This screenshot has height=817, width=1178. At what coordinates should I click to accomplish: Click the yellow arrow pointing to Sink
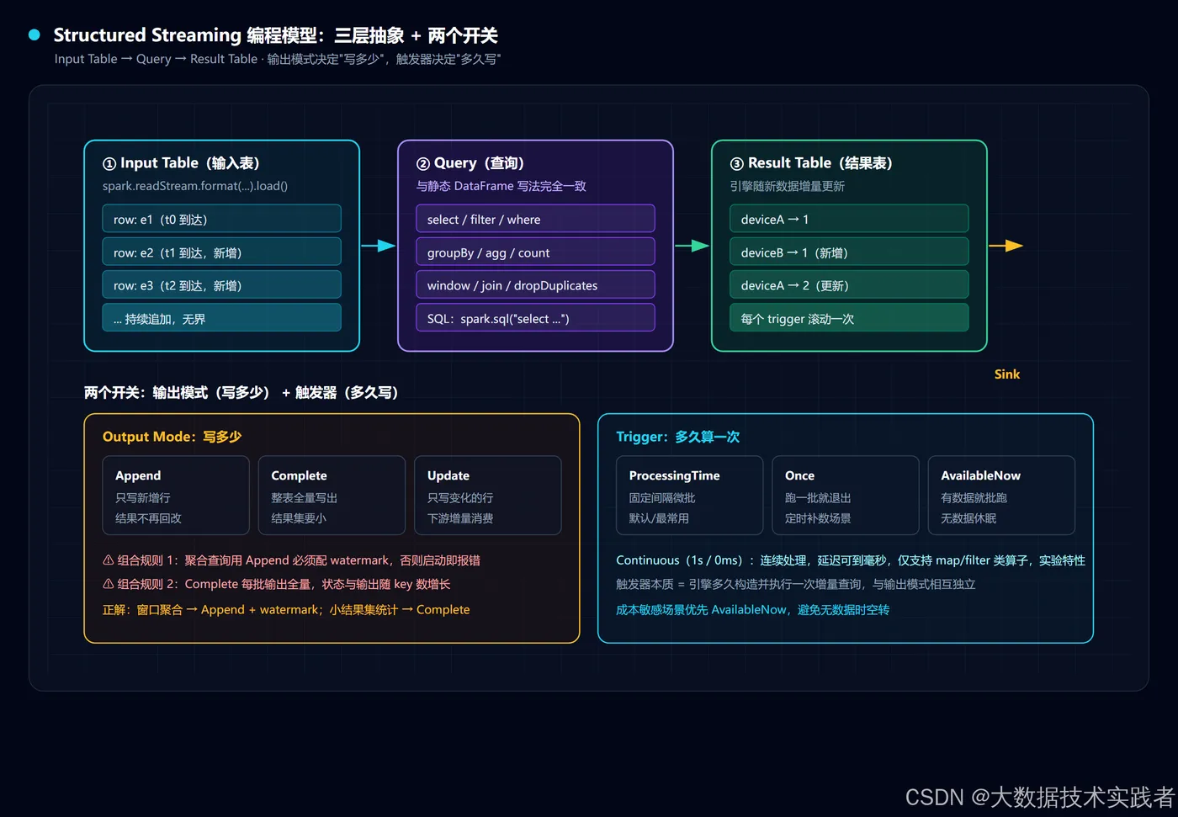[x=1006, y=246]
